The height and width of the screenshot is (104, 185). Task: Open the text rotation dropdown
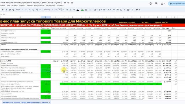tap(109, 10)
